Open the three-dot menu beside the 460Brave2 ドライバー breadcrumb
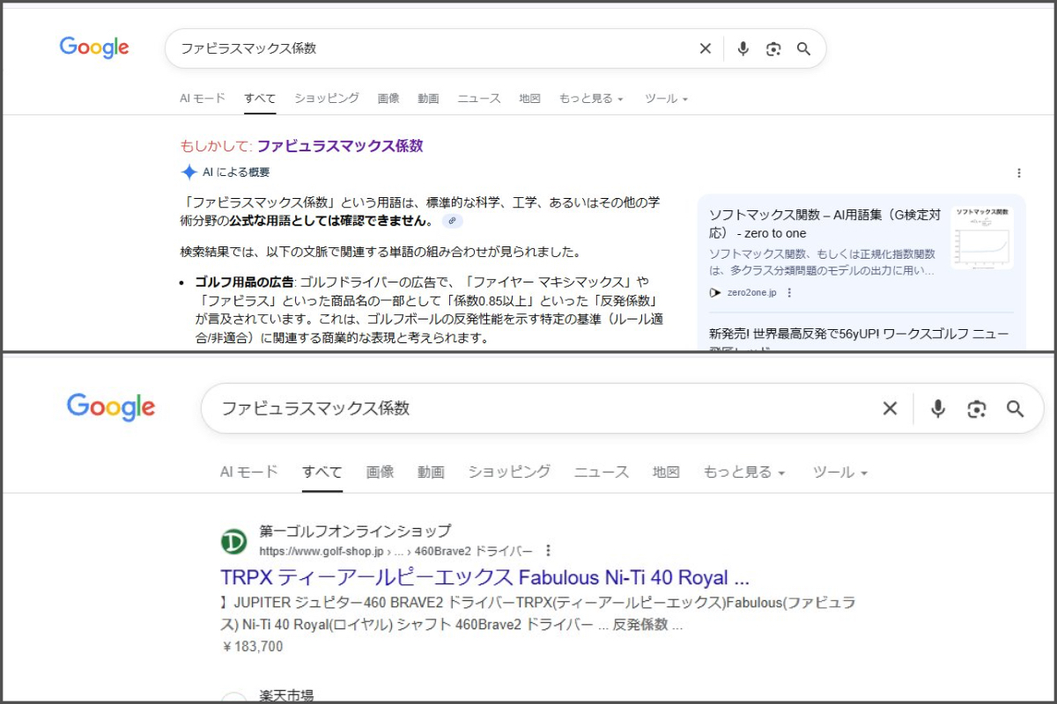Screen dimensions: 1057x704 point(548,551)
